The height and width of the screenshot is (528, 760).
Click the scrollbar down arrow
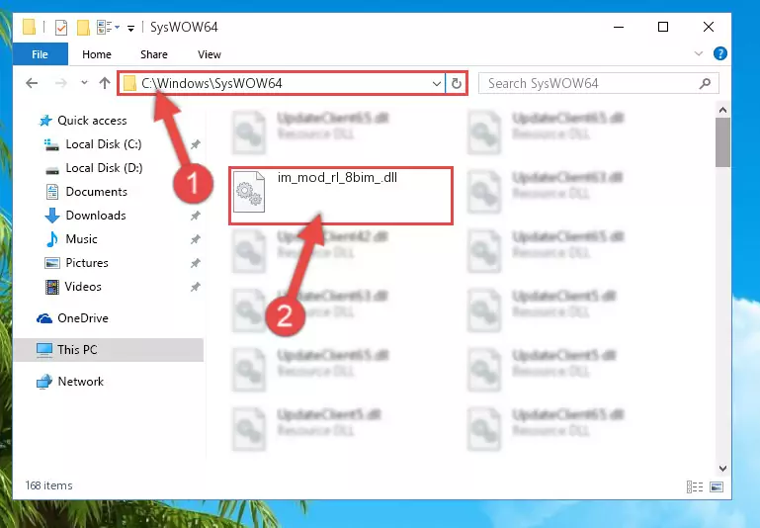point(722,469)
